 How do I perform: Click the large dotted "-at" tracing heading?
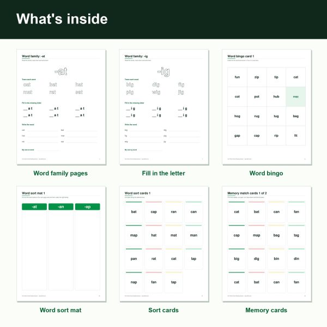61,71
